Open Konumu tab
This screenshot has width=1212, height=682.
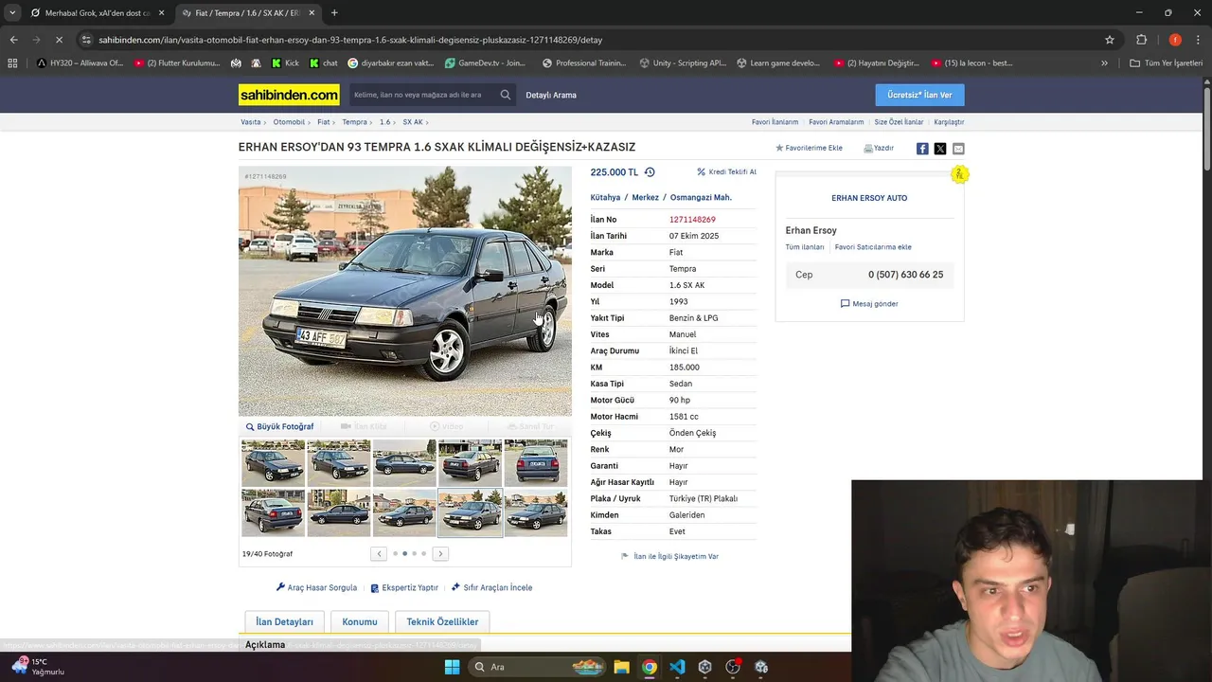tap(360, 621)
